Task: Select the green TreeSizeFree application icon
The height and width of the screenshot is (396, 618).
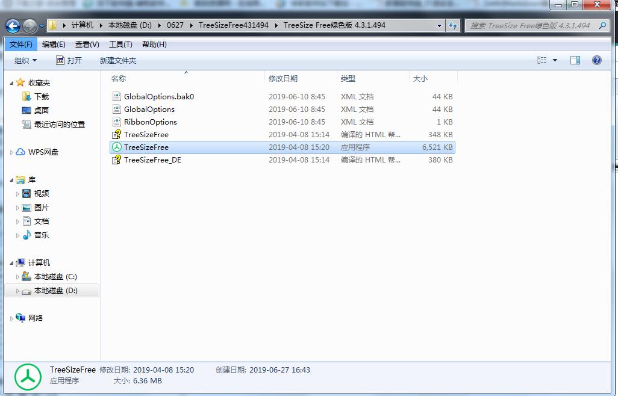Action: 117,147
